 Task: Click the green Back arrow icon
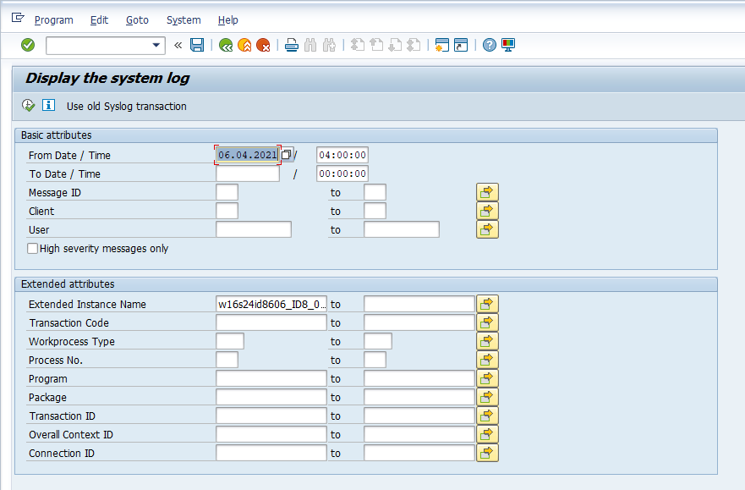point(226,45)
